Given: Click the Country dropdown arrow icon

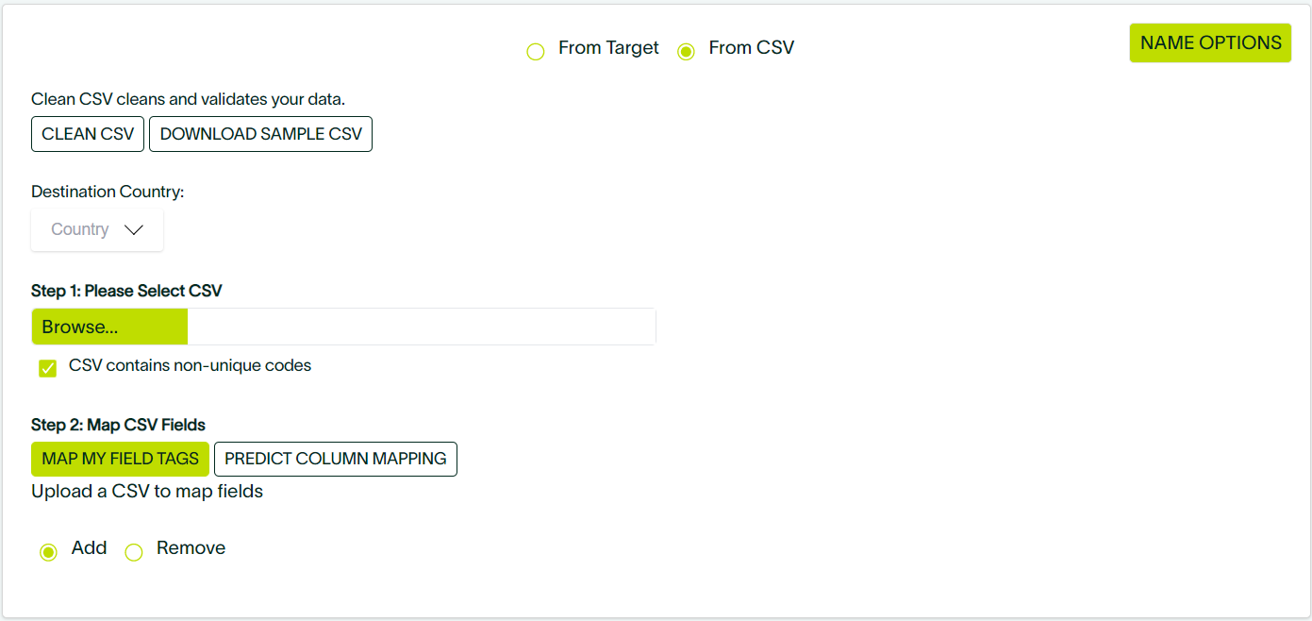Looking at the screenshot, I should [x=134, y=229].
